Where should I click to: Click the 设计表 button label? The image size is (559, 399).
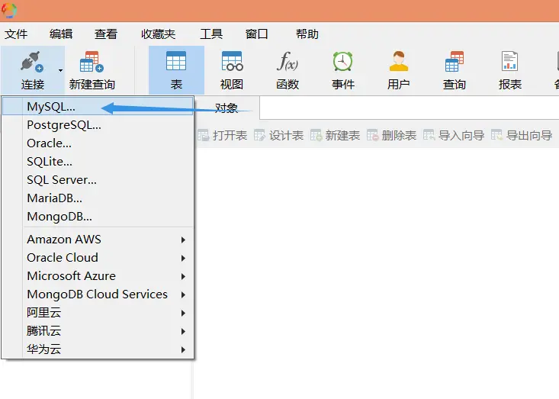click(286, 136)
